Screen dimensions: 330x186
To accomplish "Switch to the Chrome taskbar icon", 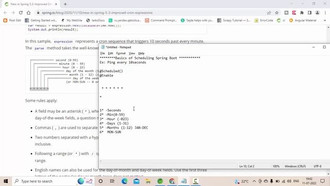I will (172, 181).
